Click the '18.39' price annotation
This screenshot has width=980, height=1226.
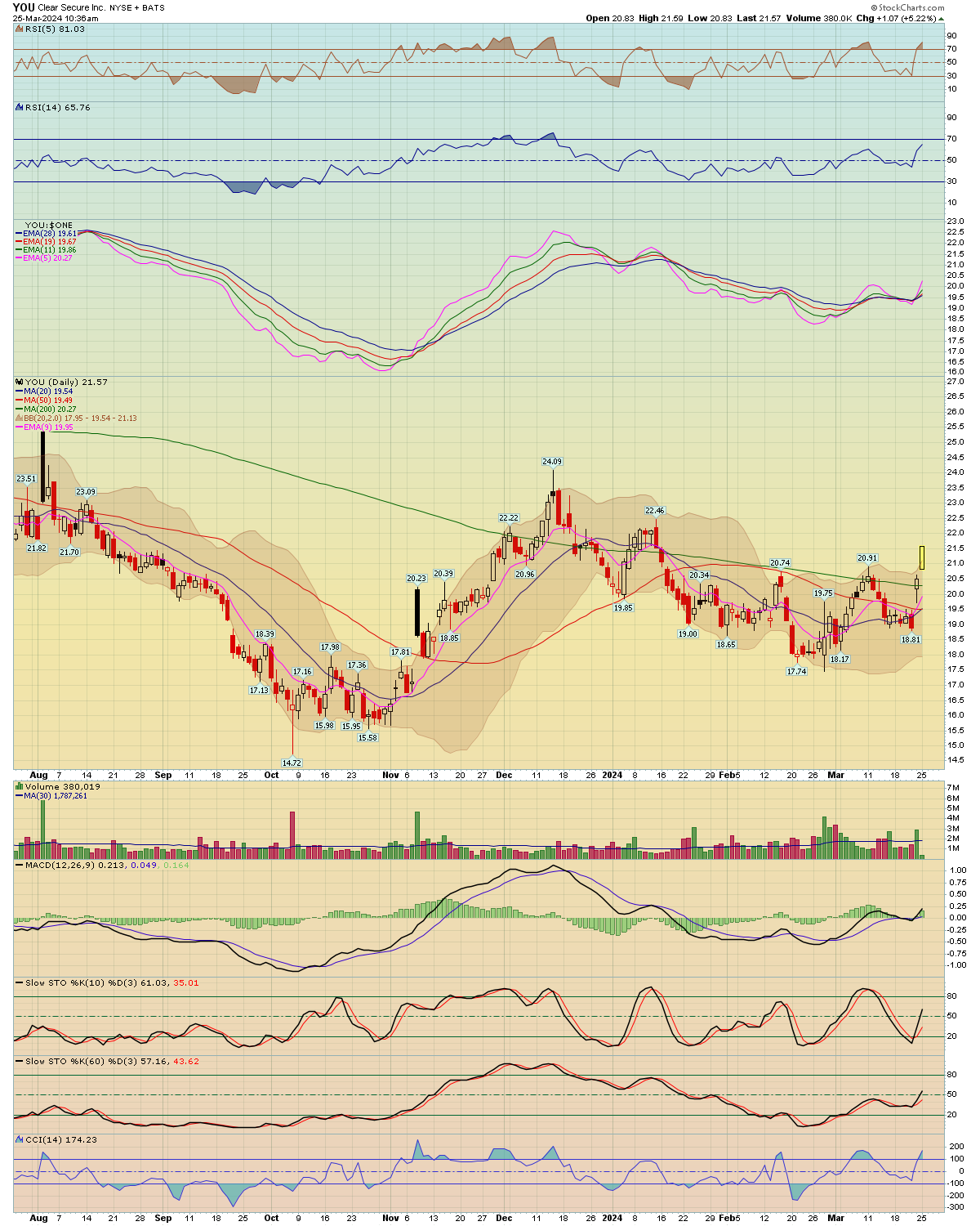pyautogui.click(x=265, y=634)
